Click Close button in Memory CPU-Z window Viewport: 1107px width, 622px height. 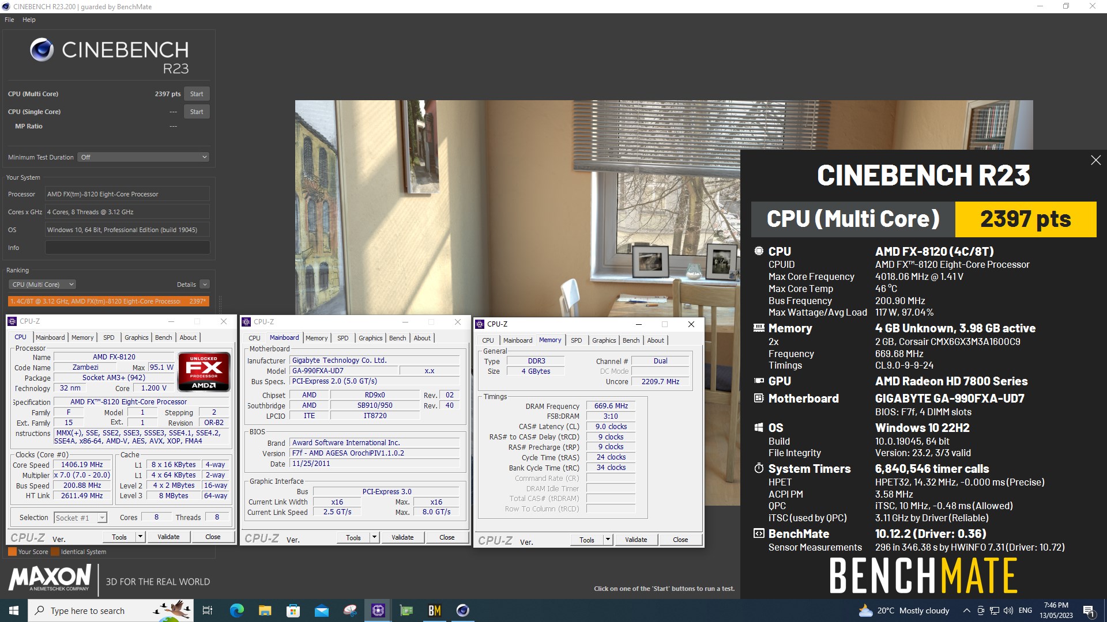click(680, 540)
